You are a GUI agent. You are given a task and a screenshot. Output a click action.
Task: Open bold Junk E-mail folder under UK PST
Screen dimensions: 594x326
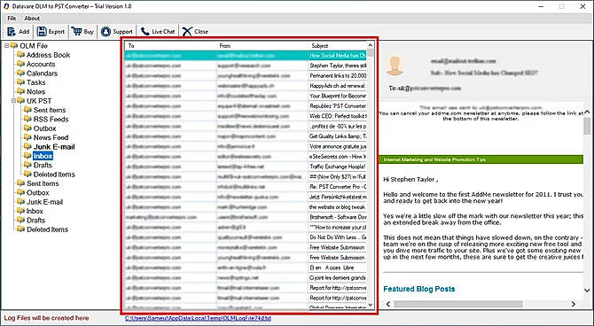(54, 147)
